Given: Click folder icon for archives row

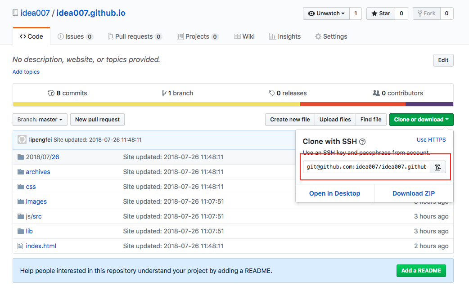Looking at the screenshot, I should [21, 172].
